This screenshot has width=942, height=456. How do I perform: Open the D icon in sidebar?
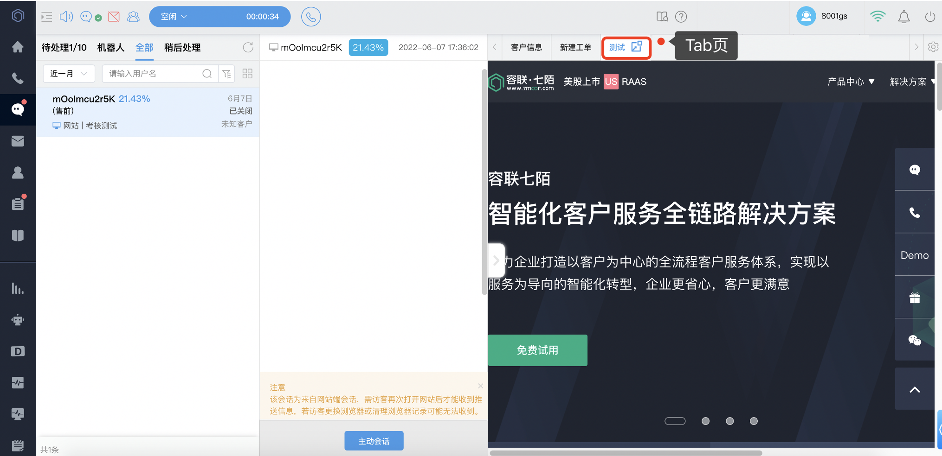[18, 351]
